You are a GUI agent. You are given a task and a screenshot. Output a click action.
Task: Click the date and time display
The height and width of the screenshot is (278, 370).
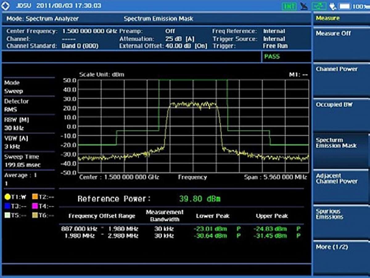(x=68, y=6)
